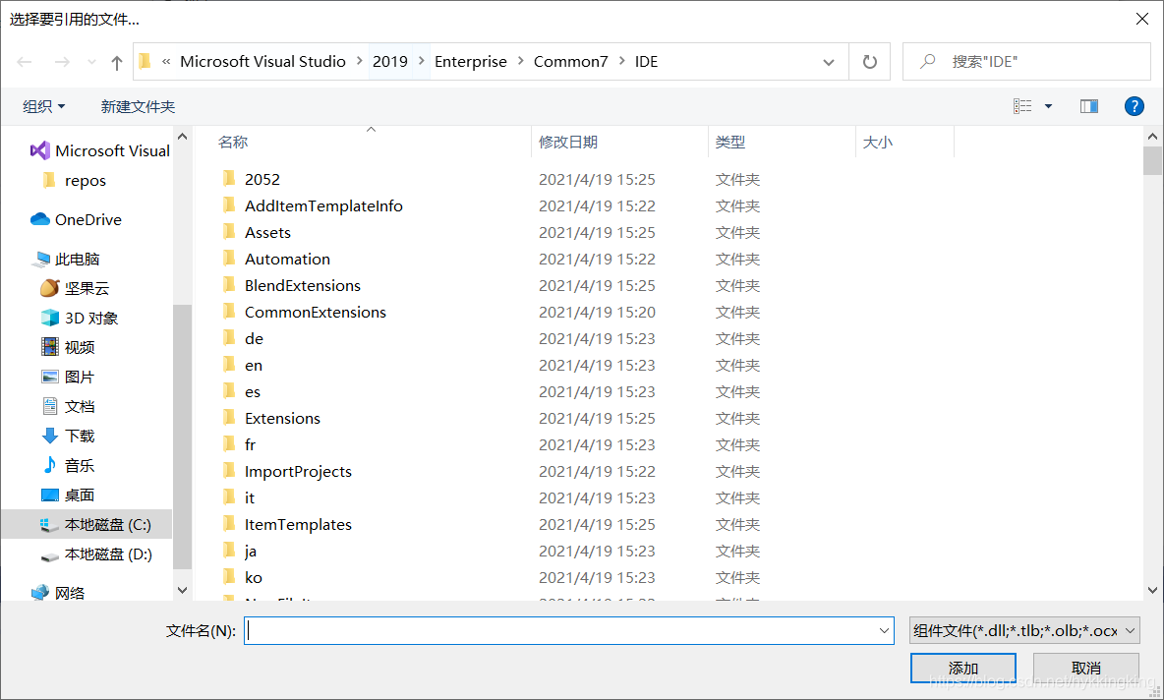Sort by 大小 column header
The image size is (1164, 700).
pyautogui.click(x=878, y=142)
